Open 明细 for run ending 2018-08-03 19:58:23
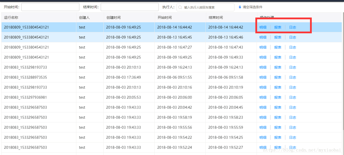344x155 pixels. [x=263, y=117]
